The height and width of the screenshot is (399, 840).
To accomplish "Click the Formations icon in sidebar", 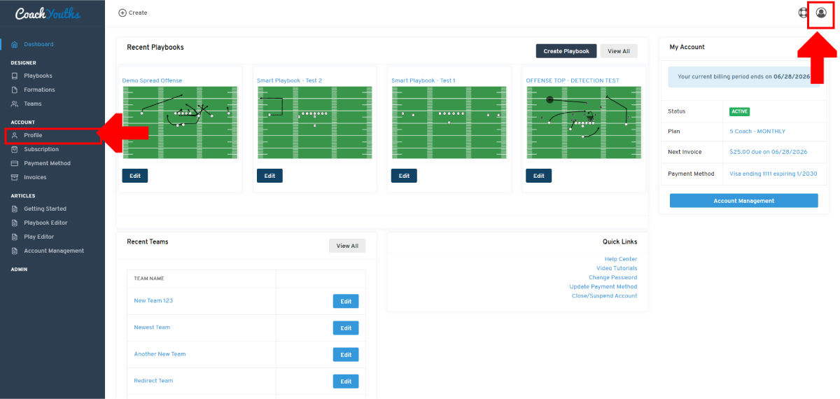I will point(15,90).
